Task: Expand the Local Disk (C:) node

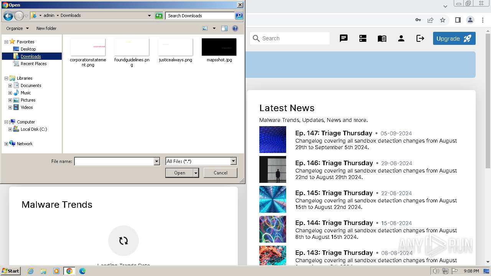Action: 10,129
